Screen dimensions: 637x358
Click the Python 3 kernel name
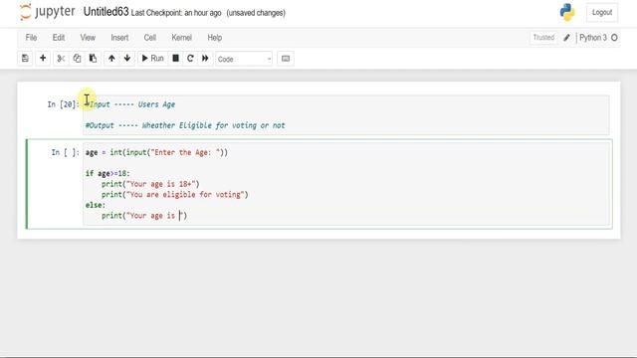pyautogui.click(x=593, y=38)
